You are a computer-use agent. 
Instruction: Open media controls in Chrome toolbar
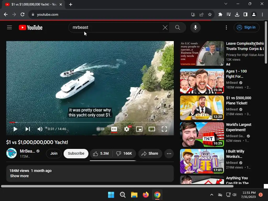click(228, 15)
